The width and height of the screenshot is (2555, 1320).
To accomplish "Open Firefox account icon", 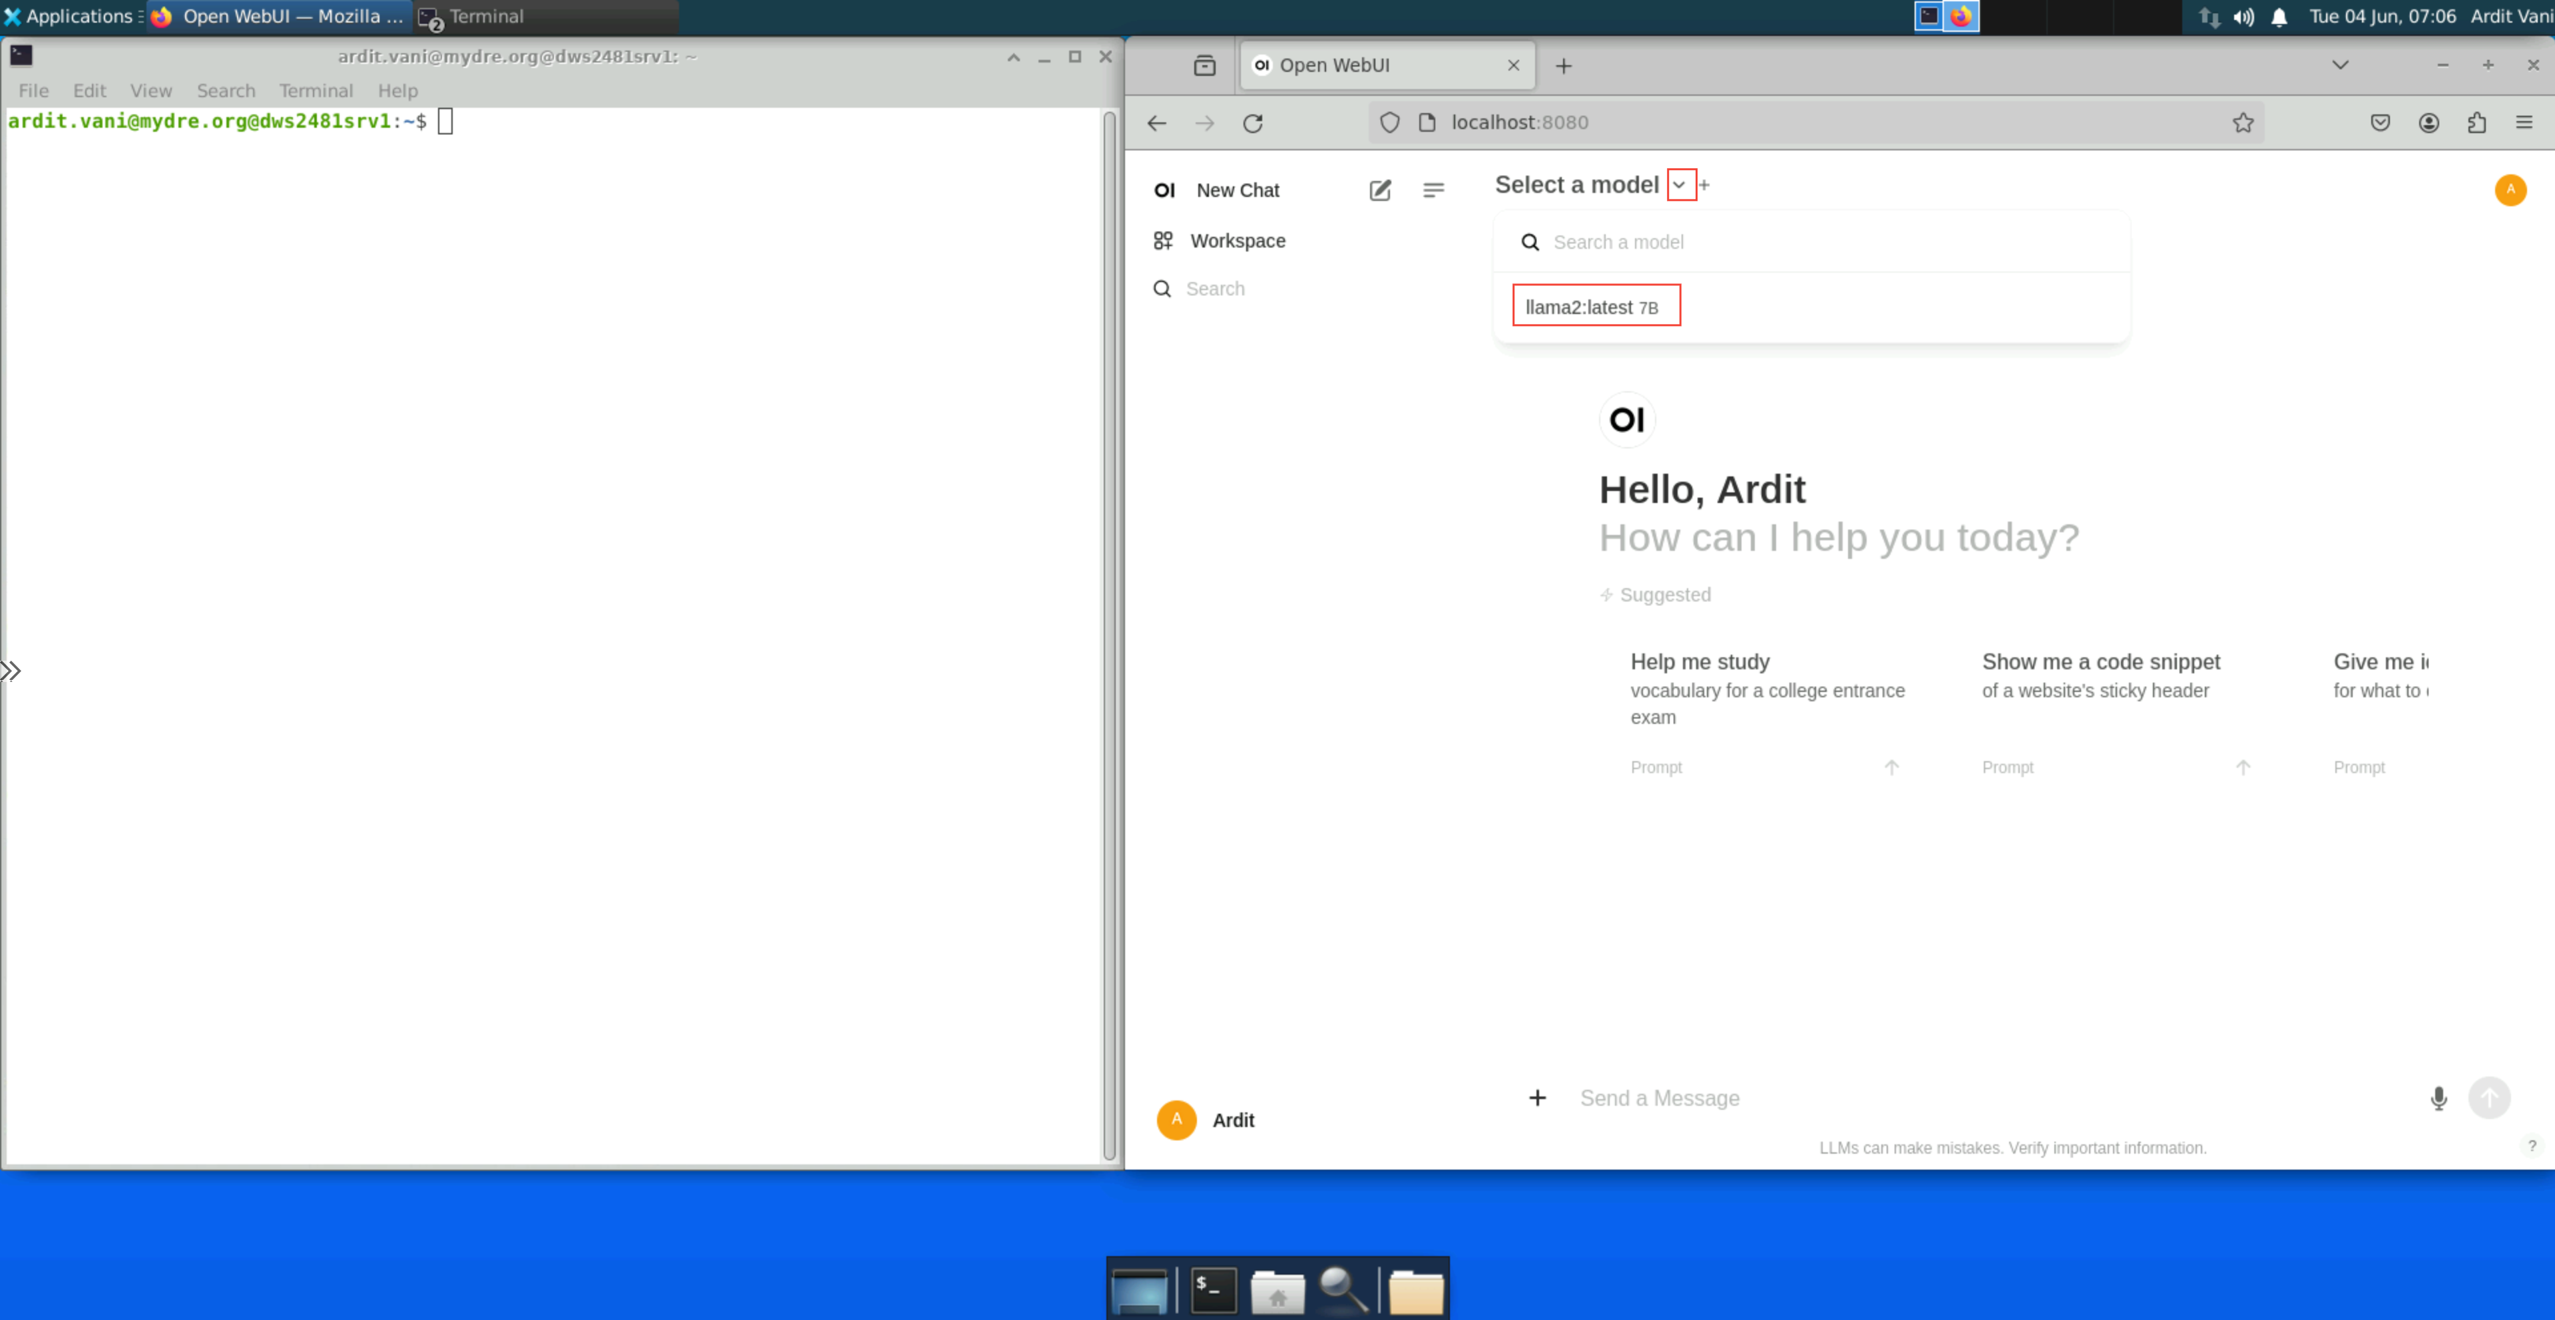I will pyautogui.click(x=2428, y=123).
